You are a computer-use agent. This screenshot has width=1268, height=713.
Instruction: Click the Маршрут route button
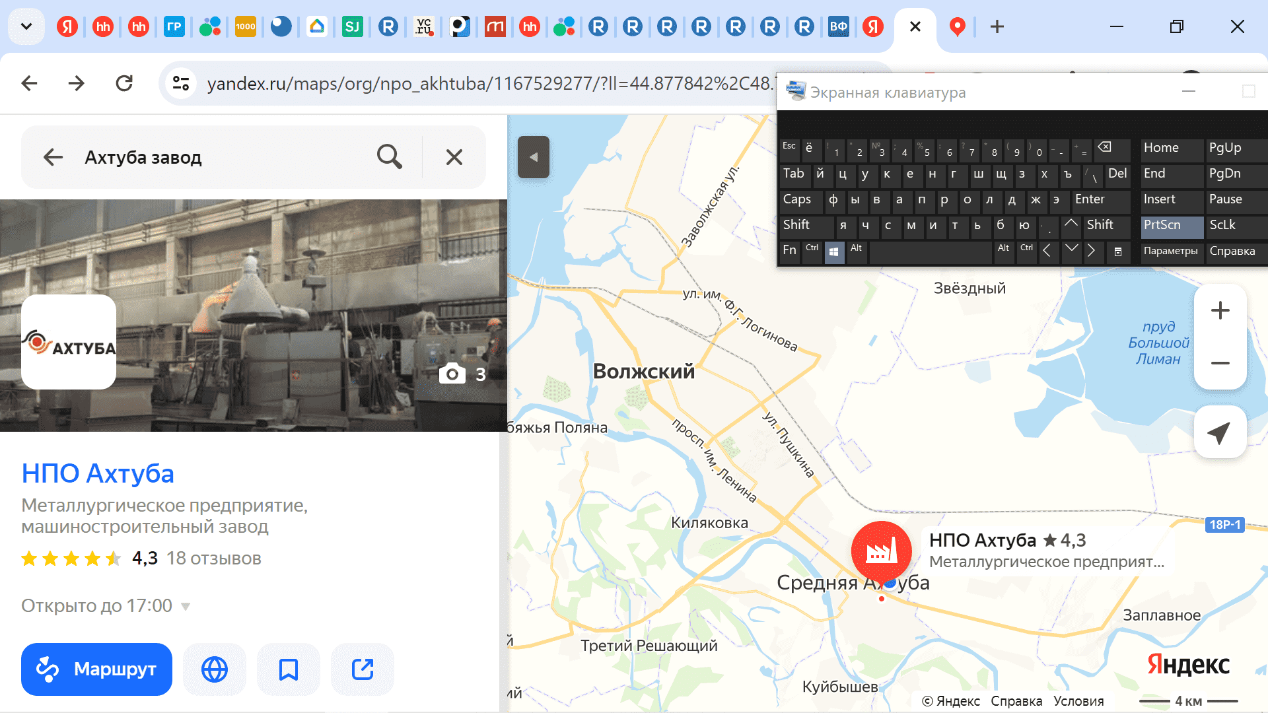(x=96, y=669)
